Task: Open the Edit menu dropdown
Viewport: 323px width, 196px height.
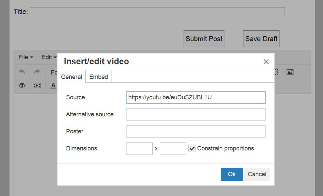Action: [49, 57]
